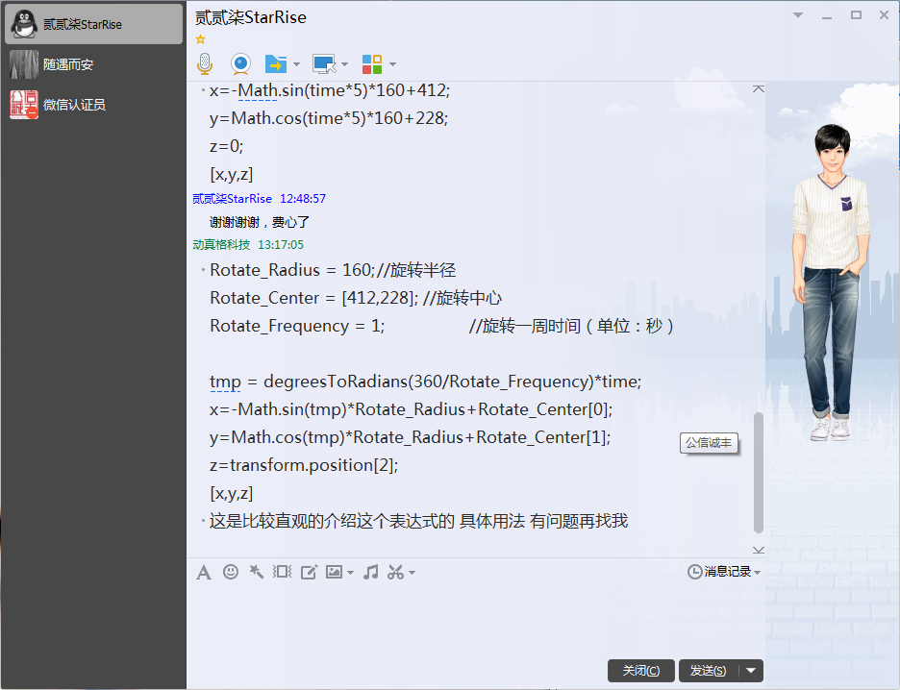Click the line Rotate_Frequency = 1;
Viewport: 900px width, 690px height.
[297, 326]
